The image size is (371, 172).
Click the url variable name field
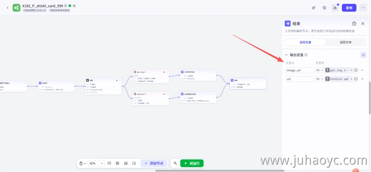pyautogui.click(x=300, y=79)
